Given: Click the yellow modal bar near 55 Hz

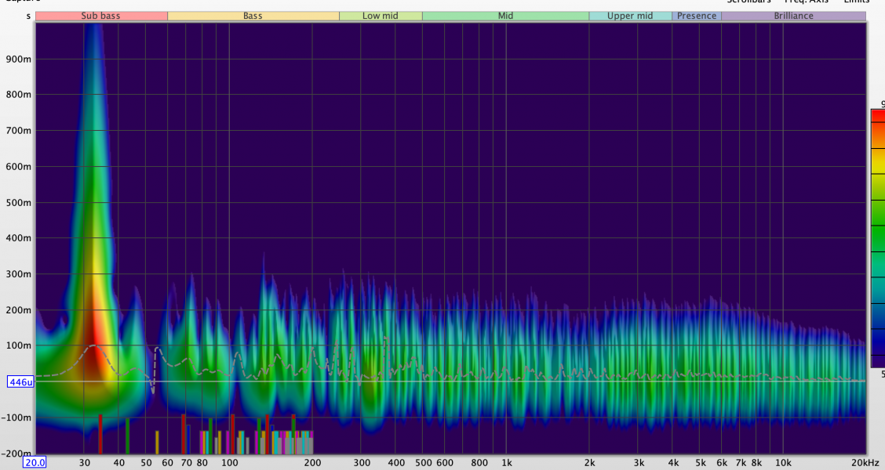Looking at the screenshot, I should tap(157, 443).
